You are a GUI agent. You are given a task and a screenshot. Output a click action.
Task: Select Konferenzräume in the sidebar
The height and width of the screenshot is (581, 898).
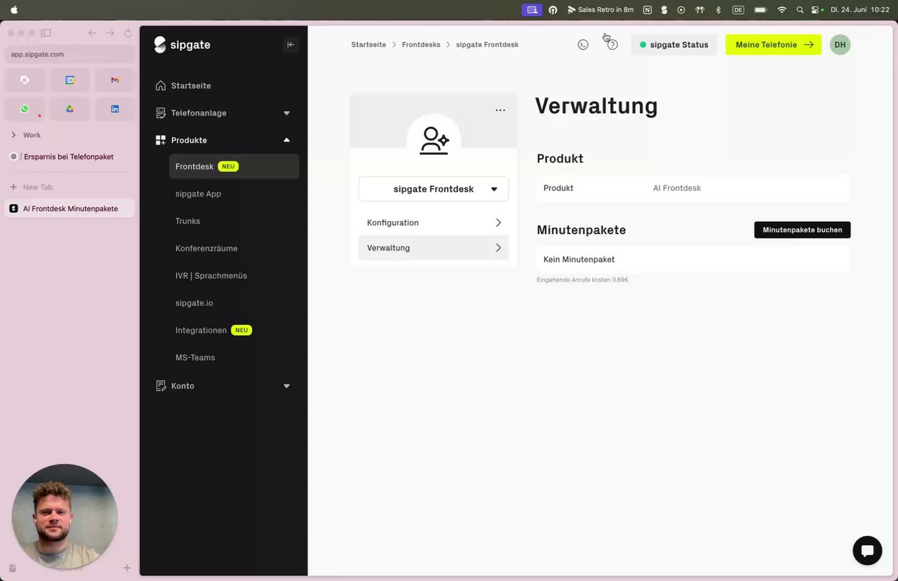click(x=206, y=248)
